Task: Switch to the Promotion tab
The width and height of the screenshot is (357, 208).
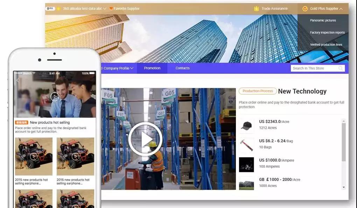Action: pos(152,68)
